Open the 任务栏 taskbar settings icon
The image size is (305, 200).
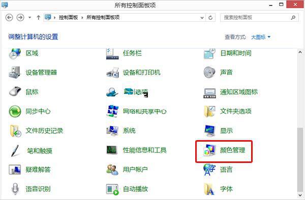(112, 54)
